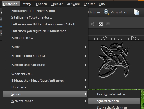Click the fit-window-to-image icon
The width and height of the screenshot is (144, 109).
tap(93, 24)
